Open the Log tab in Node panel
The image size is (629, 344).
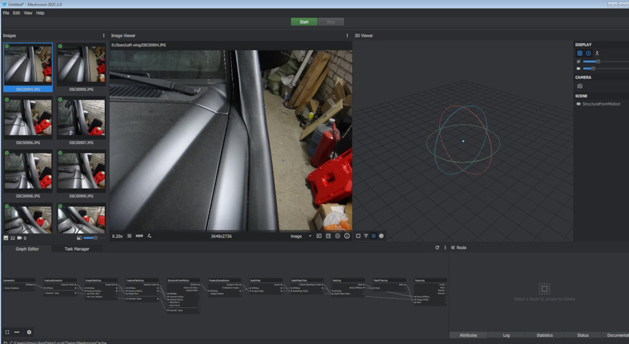(x=506, y=335)
